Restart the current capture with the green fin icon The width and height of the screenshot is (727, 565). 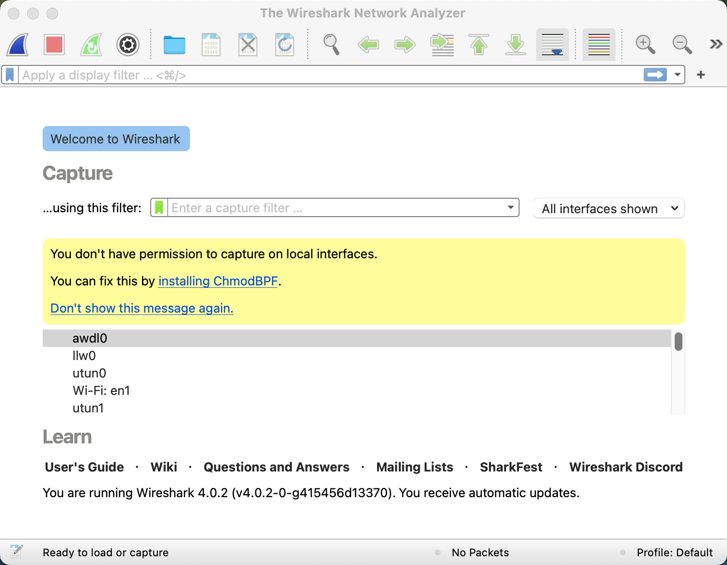[x=91, y=45]
